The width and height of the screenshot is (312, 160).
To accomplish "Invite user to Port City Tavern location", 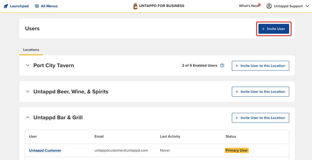I will pyautogui.click(x=260, y=66).
